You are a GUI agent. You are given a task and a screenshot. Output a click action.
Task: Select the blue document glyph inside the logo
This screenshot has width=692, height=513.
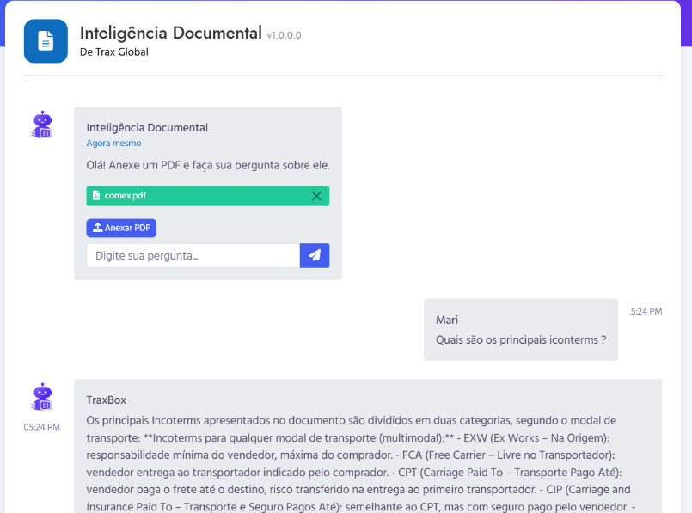[x=44, y=40]
